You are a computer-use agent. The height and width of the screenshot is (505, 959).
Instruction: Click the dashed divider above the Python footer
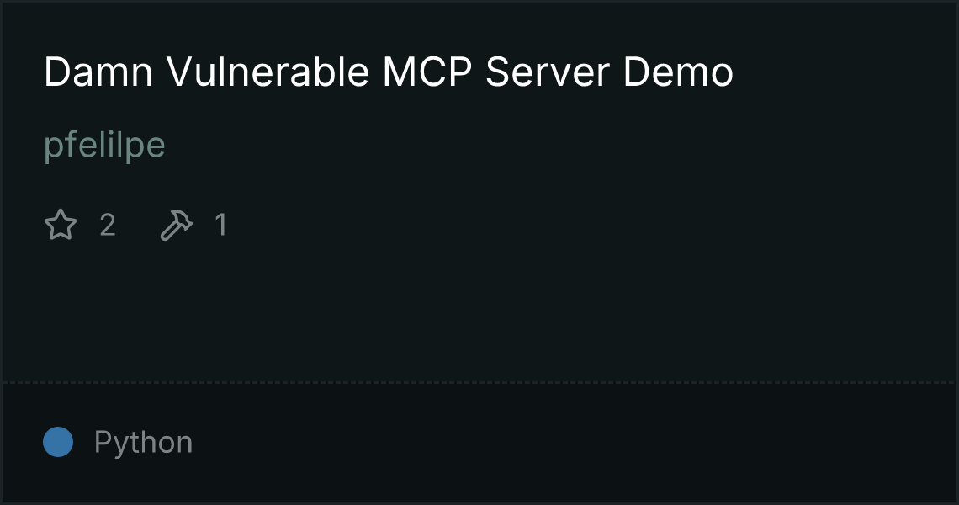[479, 383]
